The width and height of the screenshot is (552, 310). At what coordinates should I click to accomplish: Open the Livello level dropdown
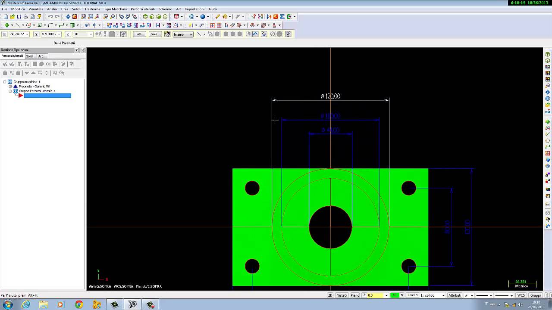[x=443, y=295]
